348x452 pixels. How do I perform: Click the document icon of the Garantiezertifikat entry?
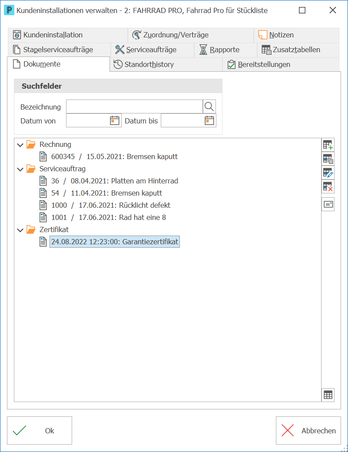coord(43,242)
